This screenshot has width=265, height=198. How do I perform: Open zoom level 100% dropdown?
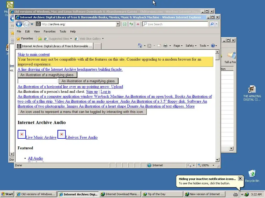(x=213, y=165)
